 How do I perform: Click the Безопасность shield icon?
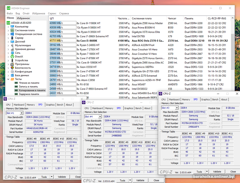pos(12,68)
